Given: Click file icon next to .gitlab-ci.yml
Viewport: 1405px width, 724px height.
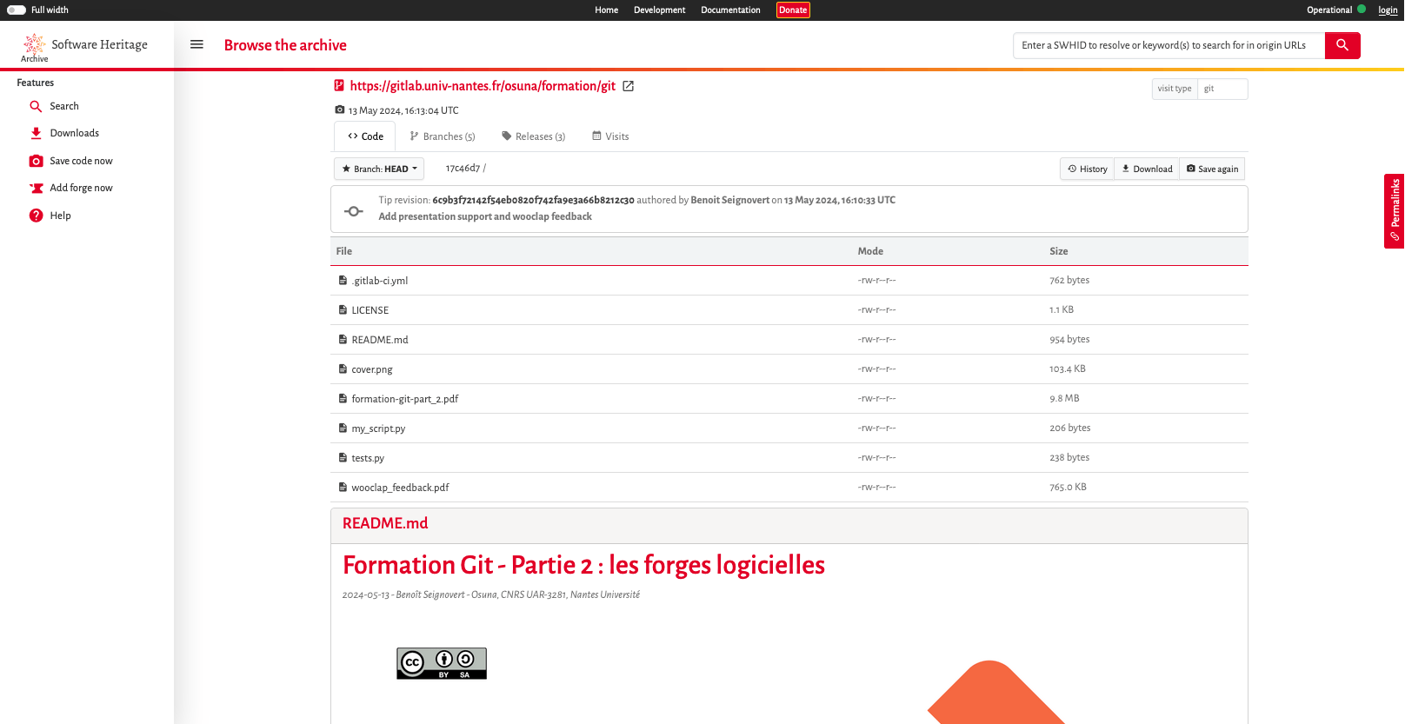Looking at the screenshot, I should pyautogui.click(x=343, y=280).
